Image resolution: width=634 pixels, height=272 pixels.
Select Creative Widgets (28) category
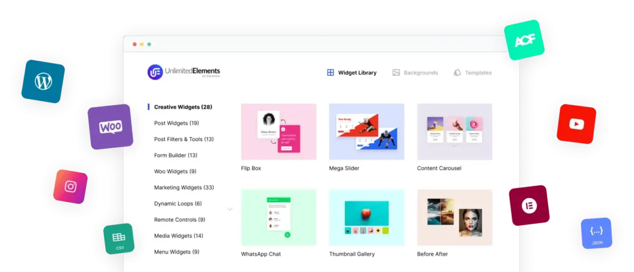click(x=183, y=107)
